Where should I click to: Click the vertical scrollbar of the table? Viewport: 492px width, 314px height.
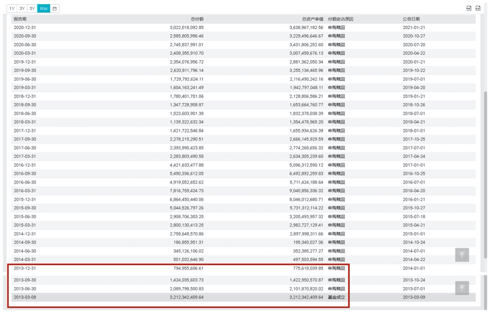point(486,175)
